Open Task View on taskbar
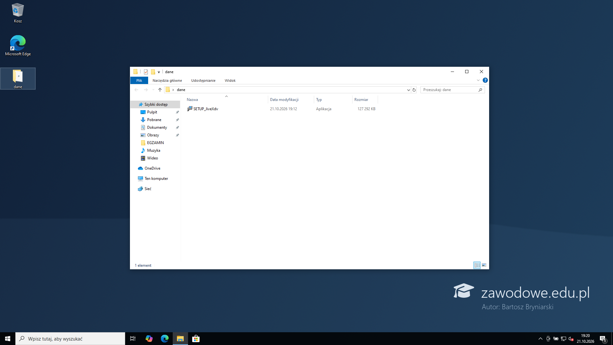613x345 pixels. [133, 339]
